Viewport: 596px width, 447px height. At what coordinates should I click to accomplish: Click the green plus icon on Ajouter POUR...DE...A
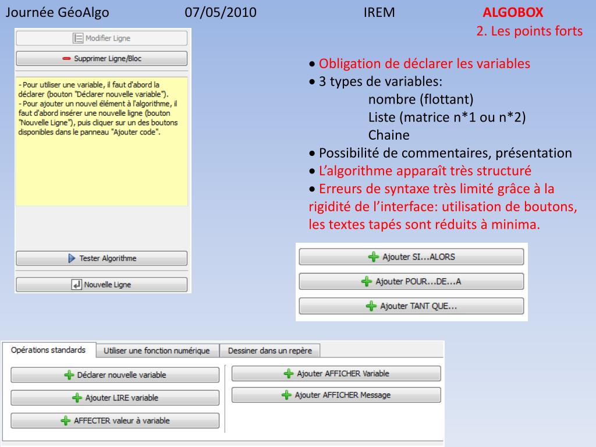(367, 282)
